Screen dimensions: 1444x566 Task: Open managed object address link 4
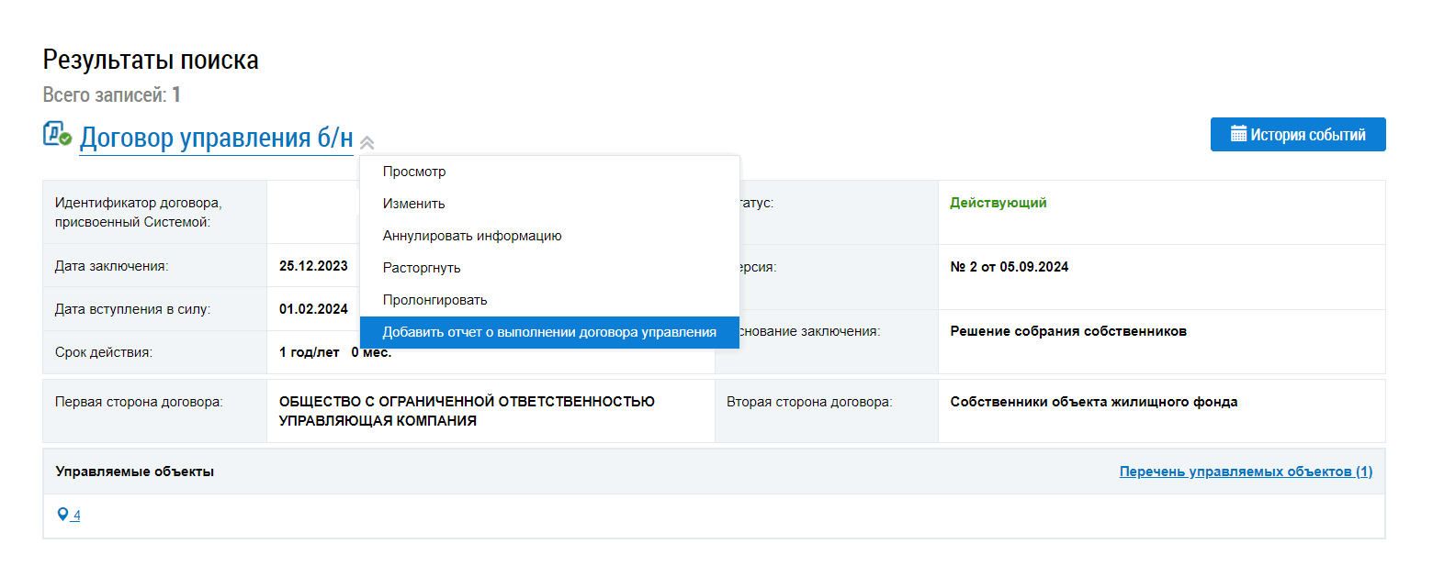(76, 516)
